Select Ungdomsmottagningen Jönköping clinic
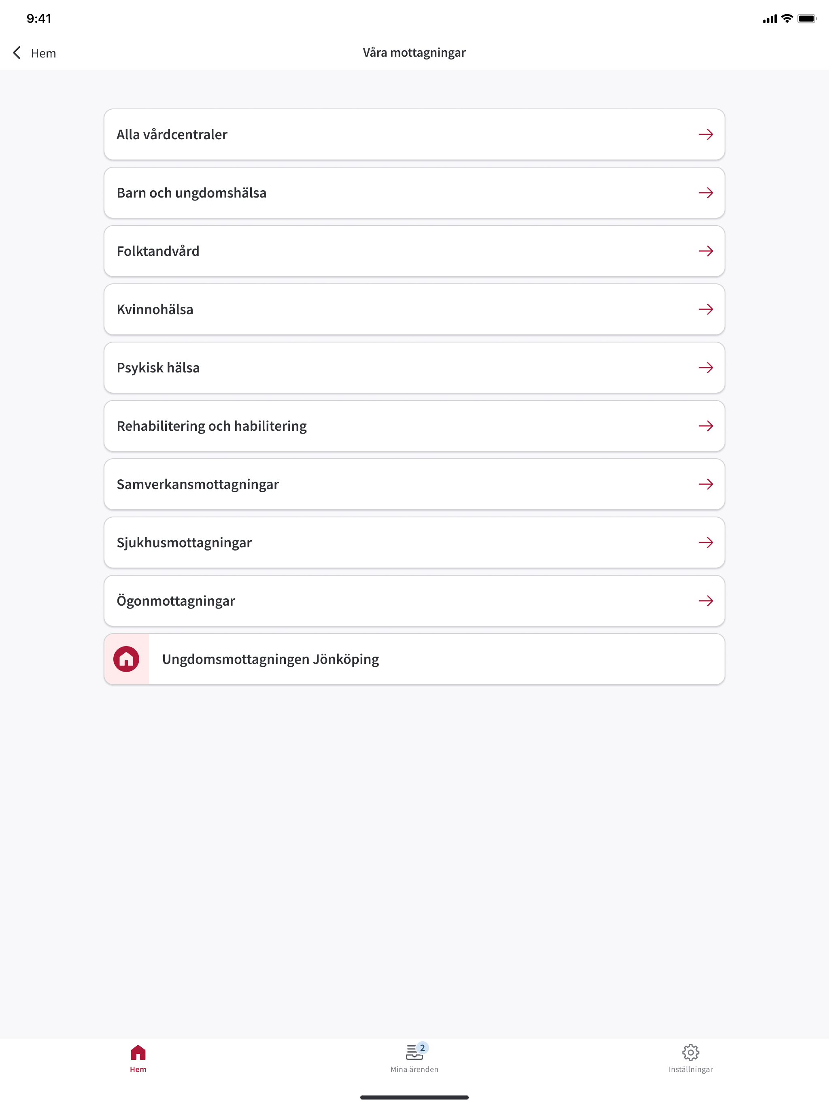Screen dimensions: 829x1106 coord(414,659)
